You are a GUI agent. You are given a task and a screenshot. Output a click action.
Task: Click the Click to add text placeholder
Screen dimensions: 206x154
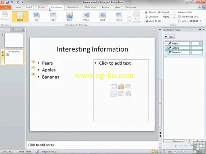[x=115, y=63]
